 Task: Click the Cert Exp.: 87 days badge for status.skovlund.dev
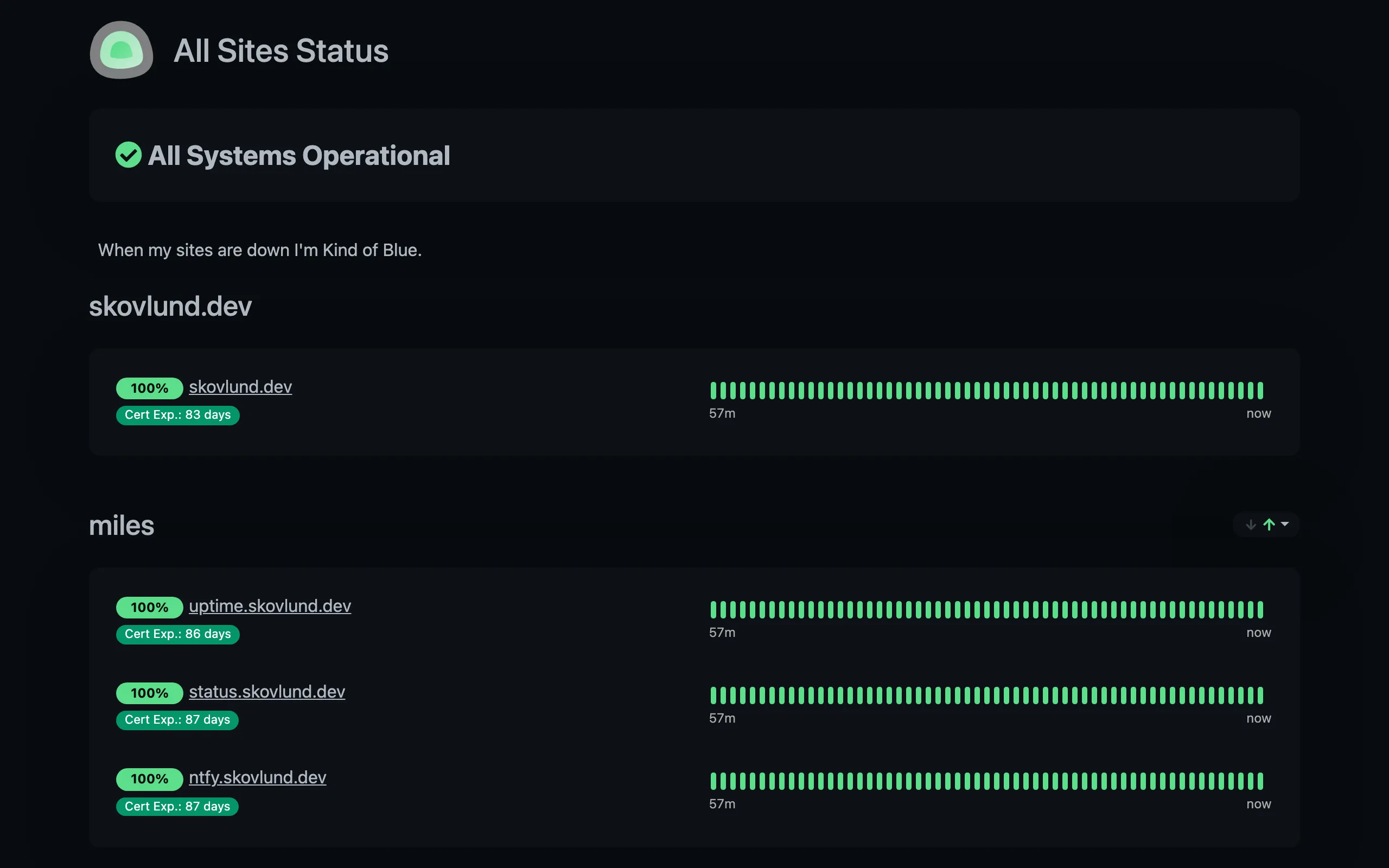177,720
